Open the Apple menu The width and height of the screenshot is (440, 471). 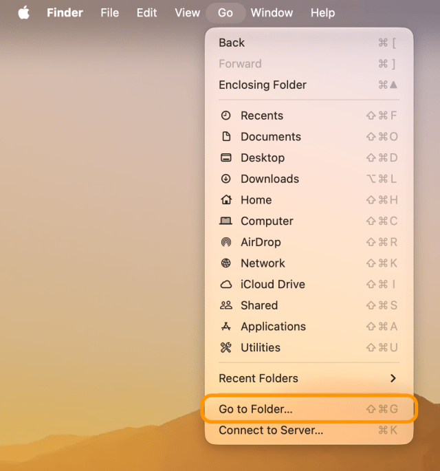(24, 13)
